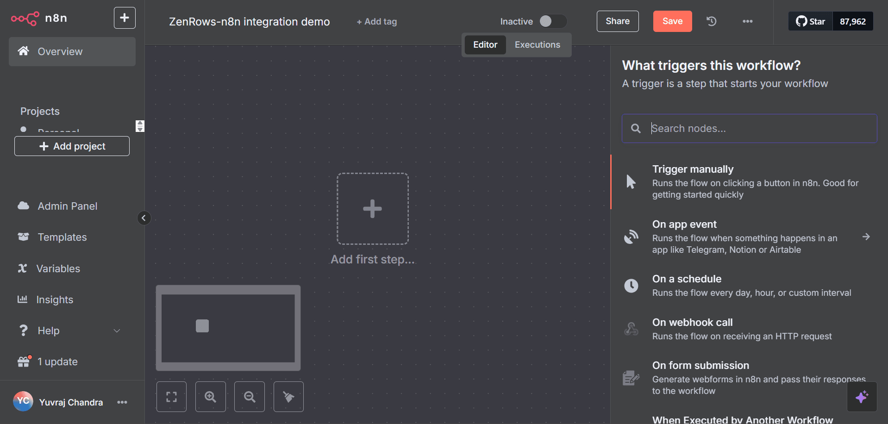Open the user options ellipsis menu
The width and height of the screenshot is (888, 424).
point(122,402)
